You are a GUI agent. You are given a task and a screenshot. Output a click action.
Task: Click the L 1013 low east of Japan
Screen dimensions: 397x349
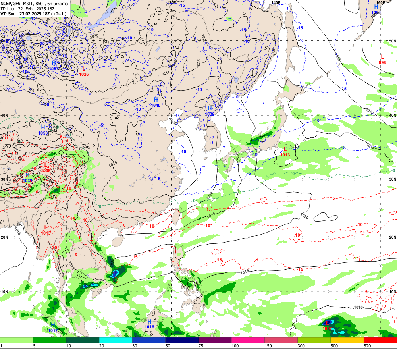(285, 152)
